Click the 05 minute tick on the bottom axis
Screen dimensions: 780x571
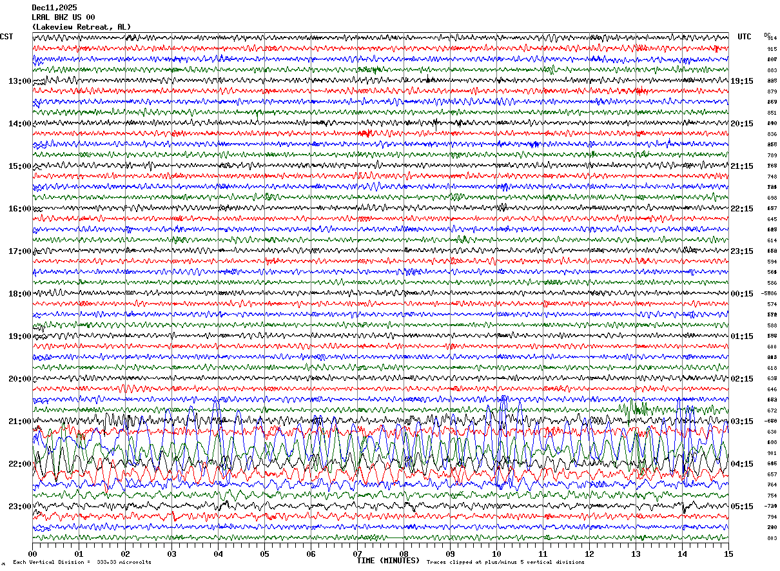[264, 554]
